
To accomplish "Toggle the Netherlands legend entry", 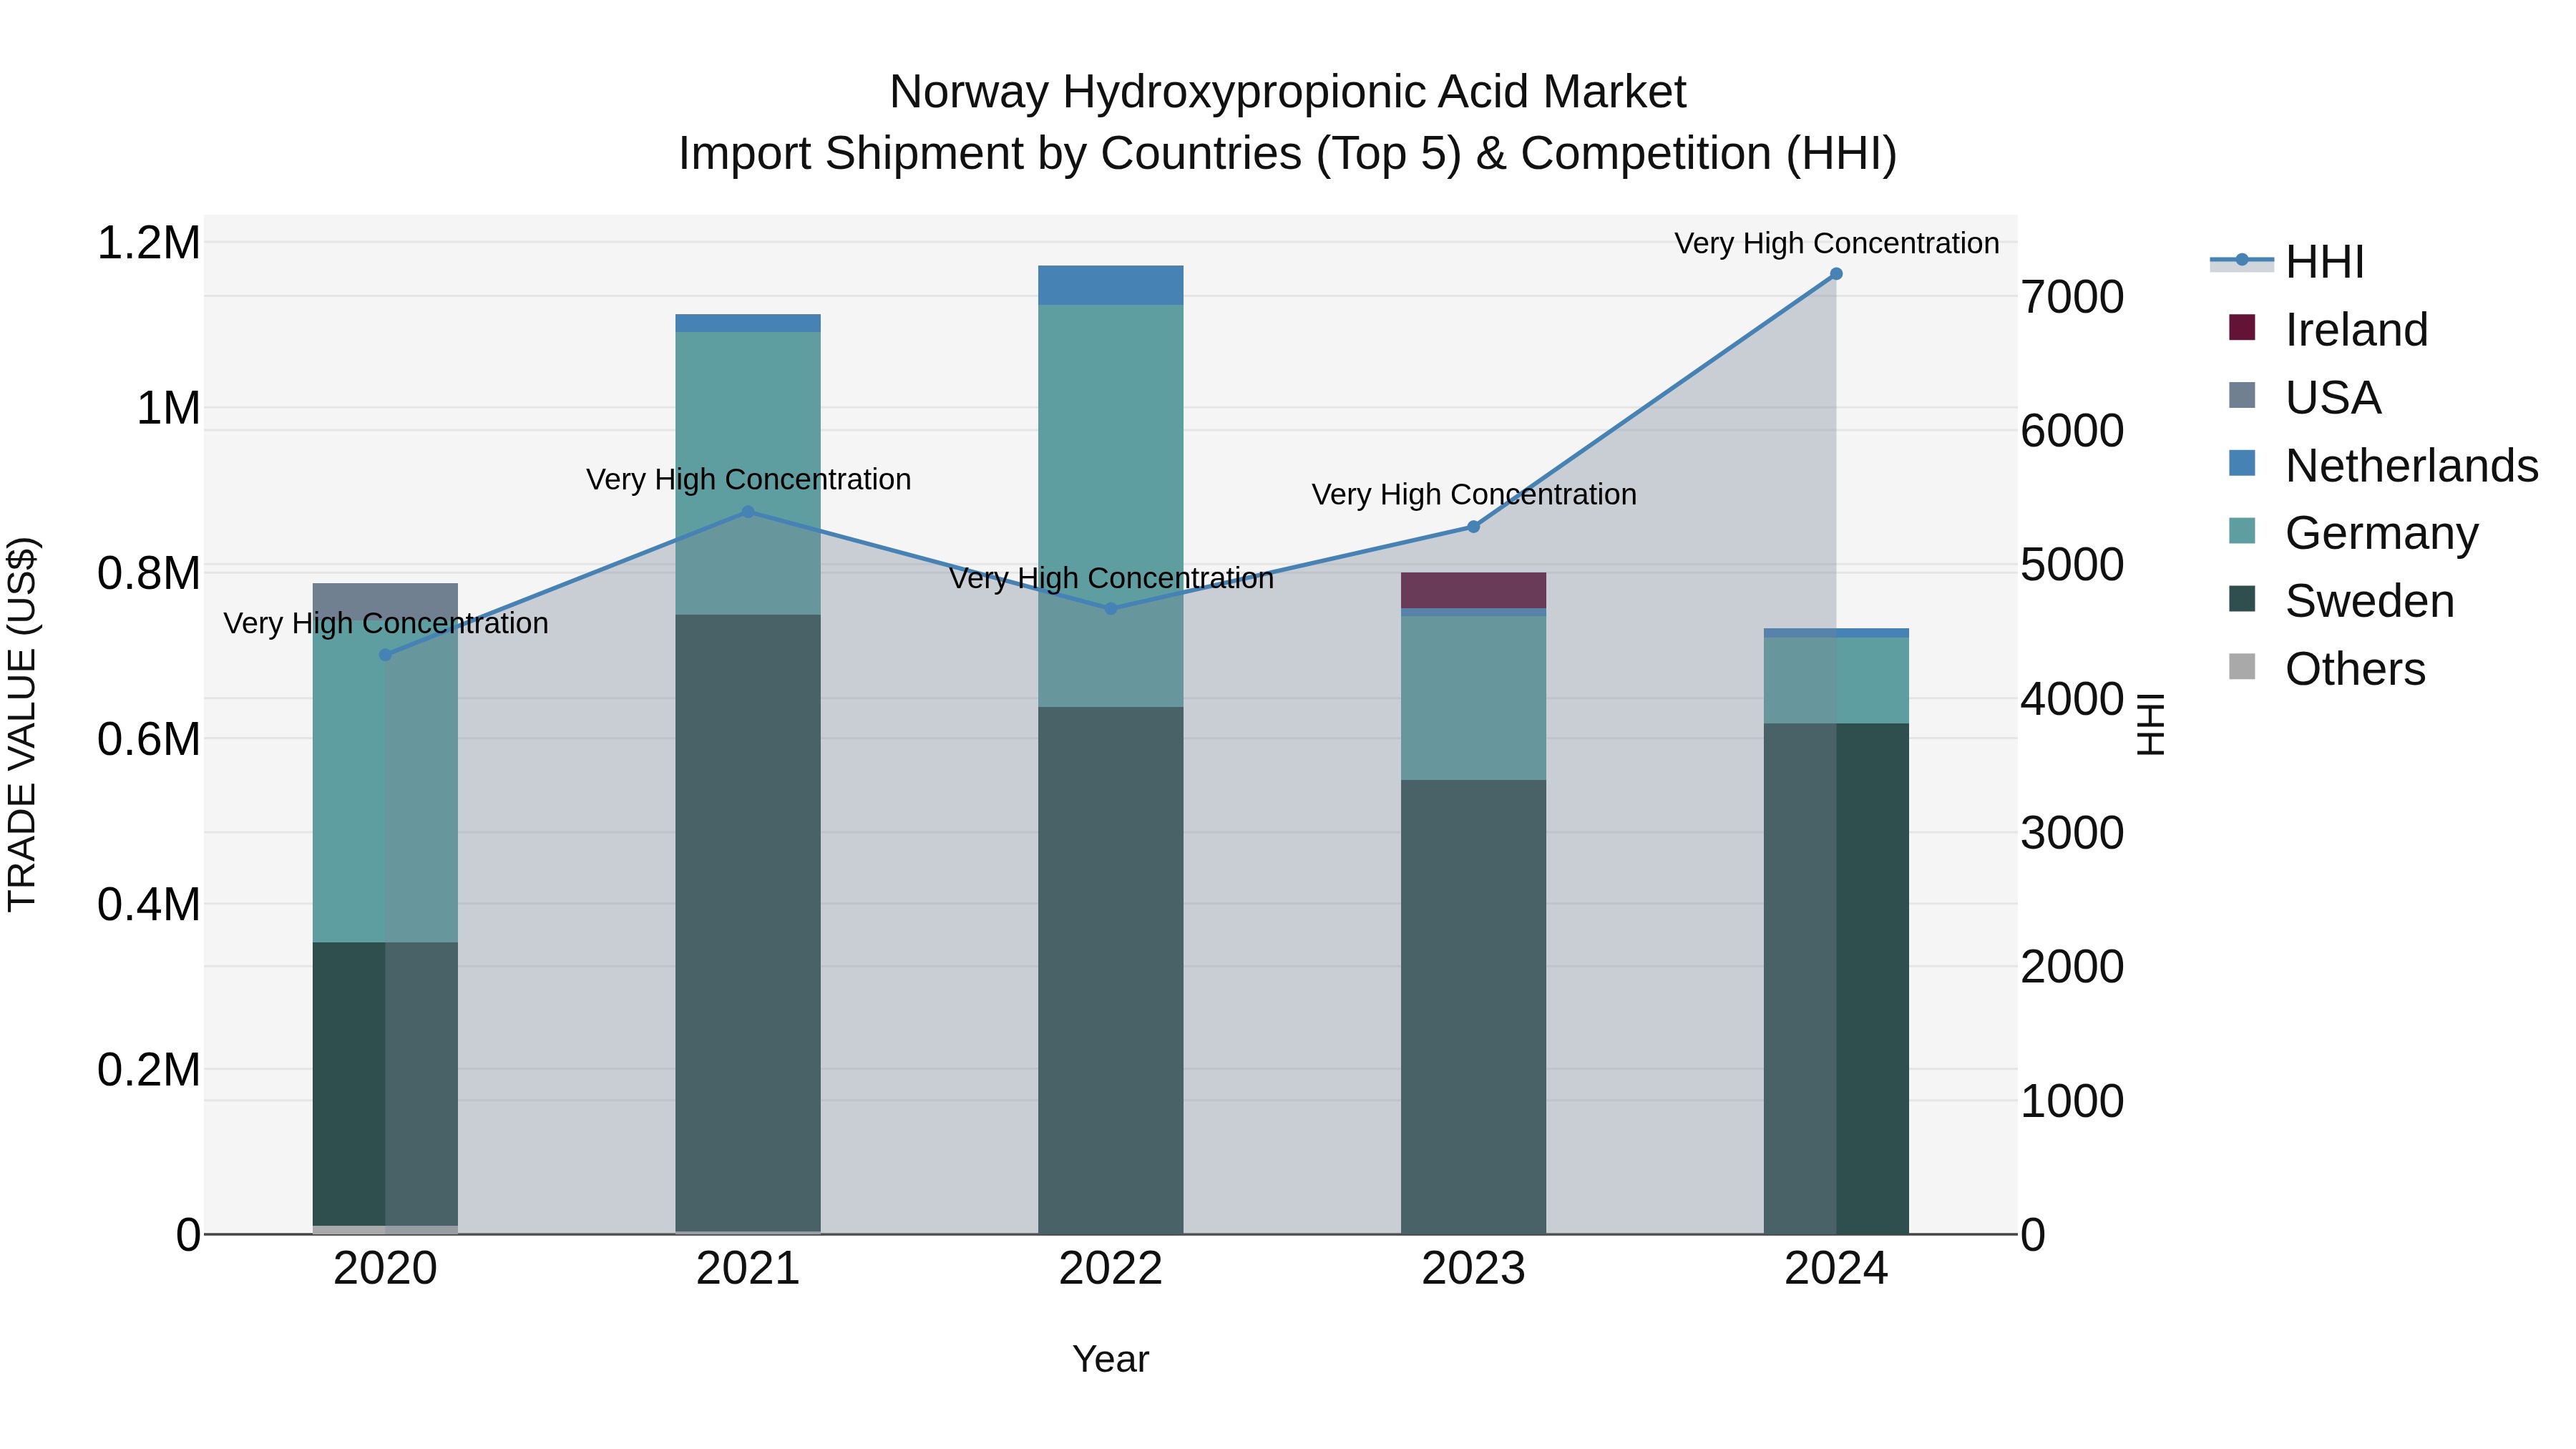I will (2384, 466).
